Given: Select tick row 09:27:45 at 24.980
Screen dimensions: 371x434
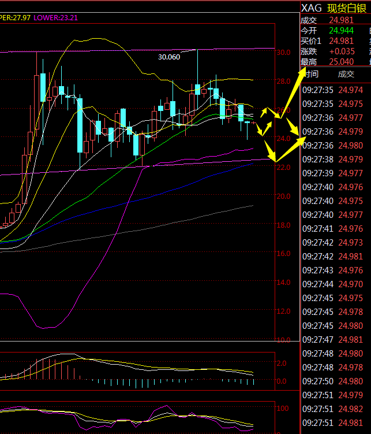Looking at the screenshot, I should (x=332, y=326).
